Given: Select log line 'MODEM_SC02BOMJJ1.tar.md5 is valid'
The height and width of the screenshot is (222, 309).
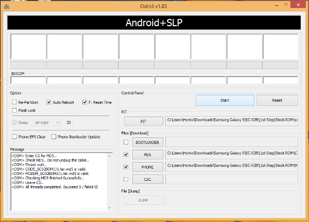Looking at the screenshot, I should pyautogui.click(x=50, y=173).
